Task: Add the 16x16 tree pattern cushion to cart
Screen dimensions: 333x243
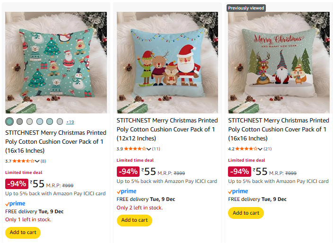Action: tap(23, 233)
